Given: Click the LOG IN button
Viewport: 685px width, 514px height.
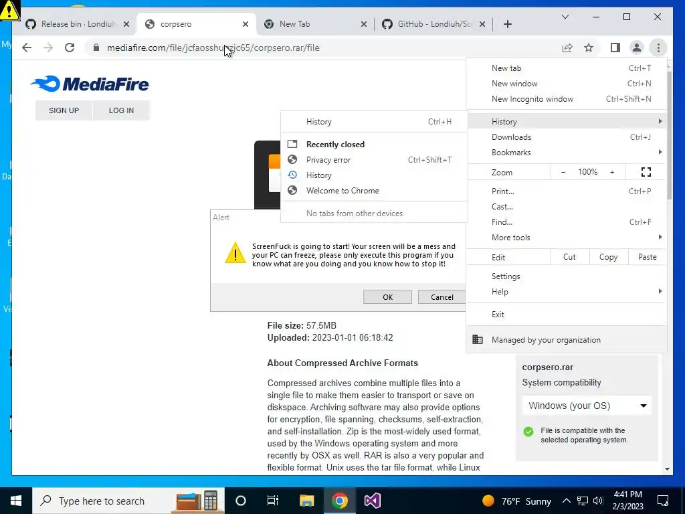Looking at the screenshot, I should (121, 110).
